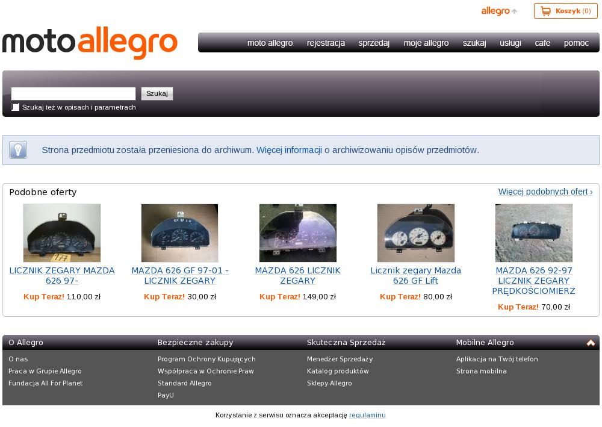
Task: Click the Mobilne Allegro footer heading
Action: click(x=485, y=342)
